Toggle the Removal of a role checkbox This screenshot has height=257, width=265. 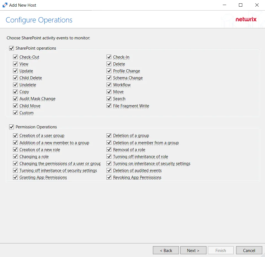(109, 150)
